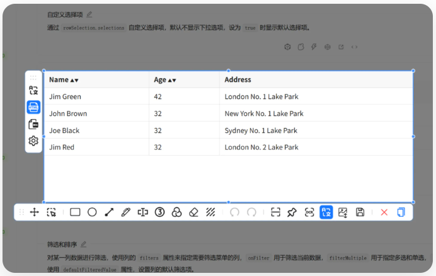Toggle the HTML output option in side panel

point(33,107)
